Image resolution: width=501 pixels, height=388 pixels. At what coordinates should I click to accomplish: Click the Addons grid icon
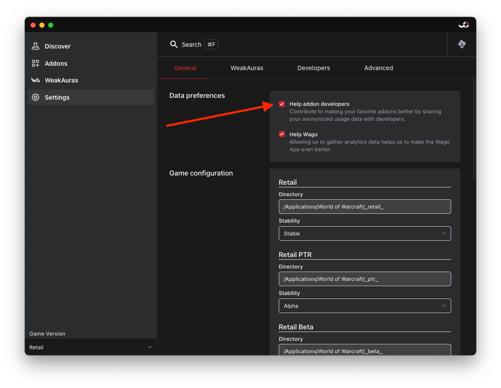point(35,63)
